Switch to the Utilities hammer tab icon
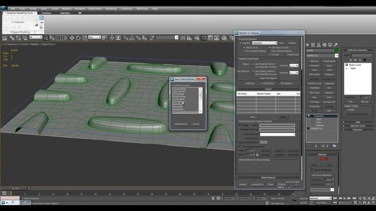376x211 pixels. (335, 45)
